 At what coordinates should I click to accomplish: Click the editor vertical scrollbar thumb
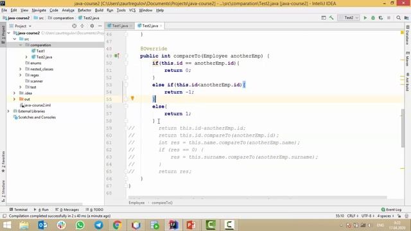coord(403,128)
